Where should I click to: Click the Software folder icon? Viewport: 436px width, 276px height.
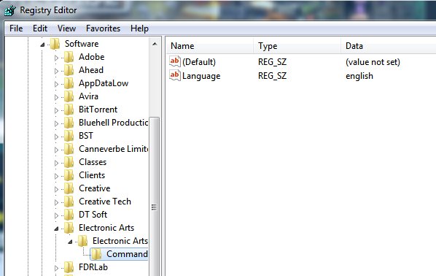(55, 44)
